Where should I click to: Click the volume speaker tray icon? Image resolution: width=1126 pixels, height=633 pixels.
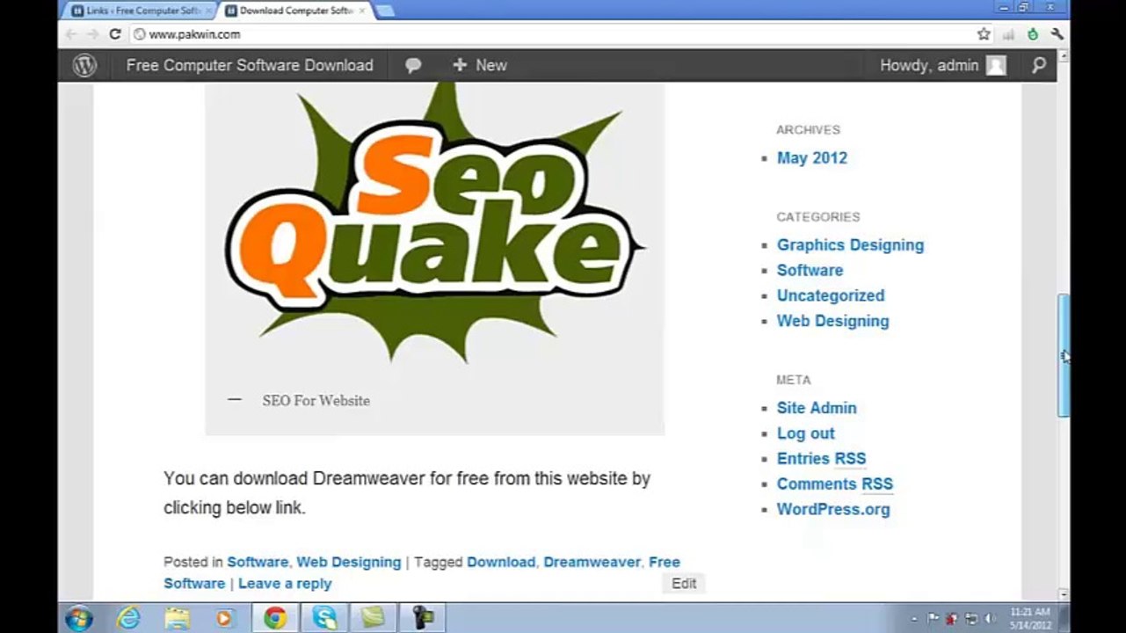[x=990, y=619]
